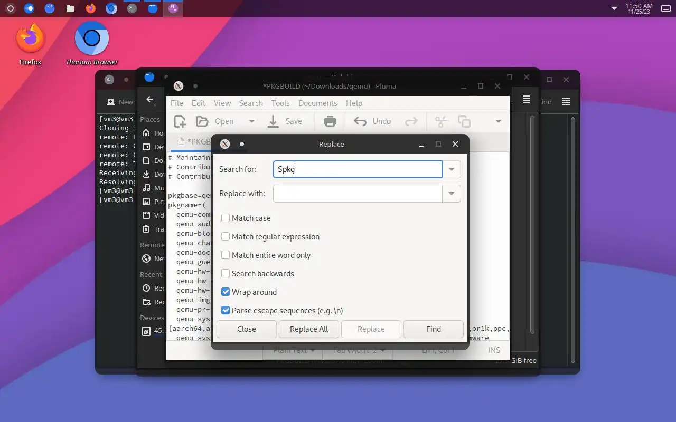Select the Trash icon in Places sidebar
This screenshot has width=676, height=422.
coord(146,229)
